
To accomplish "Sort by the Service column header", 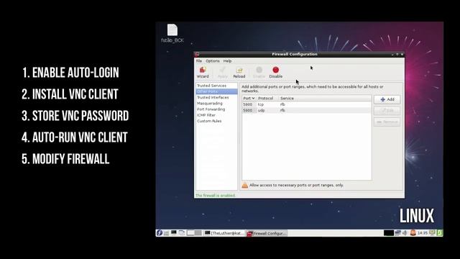I will 324,98.
